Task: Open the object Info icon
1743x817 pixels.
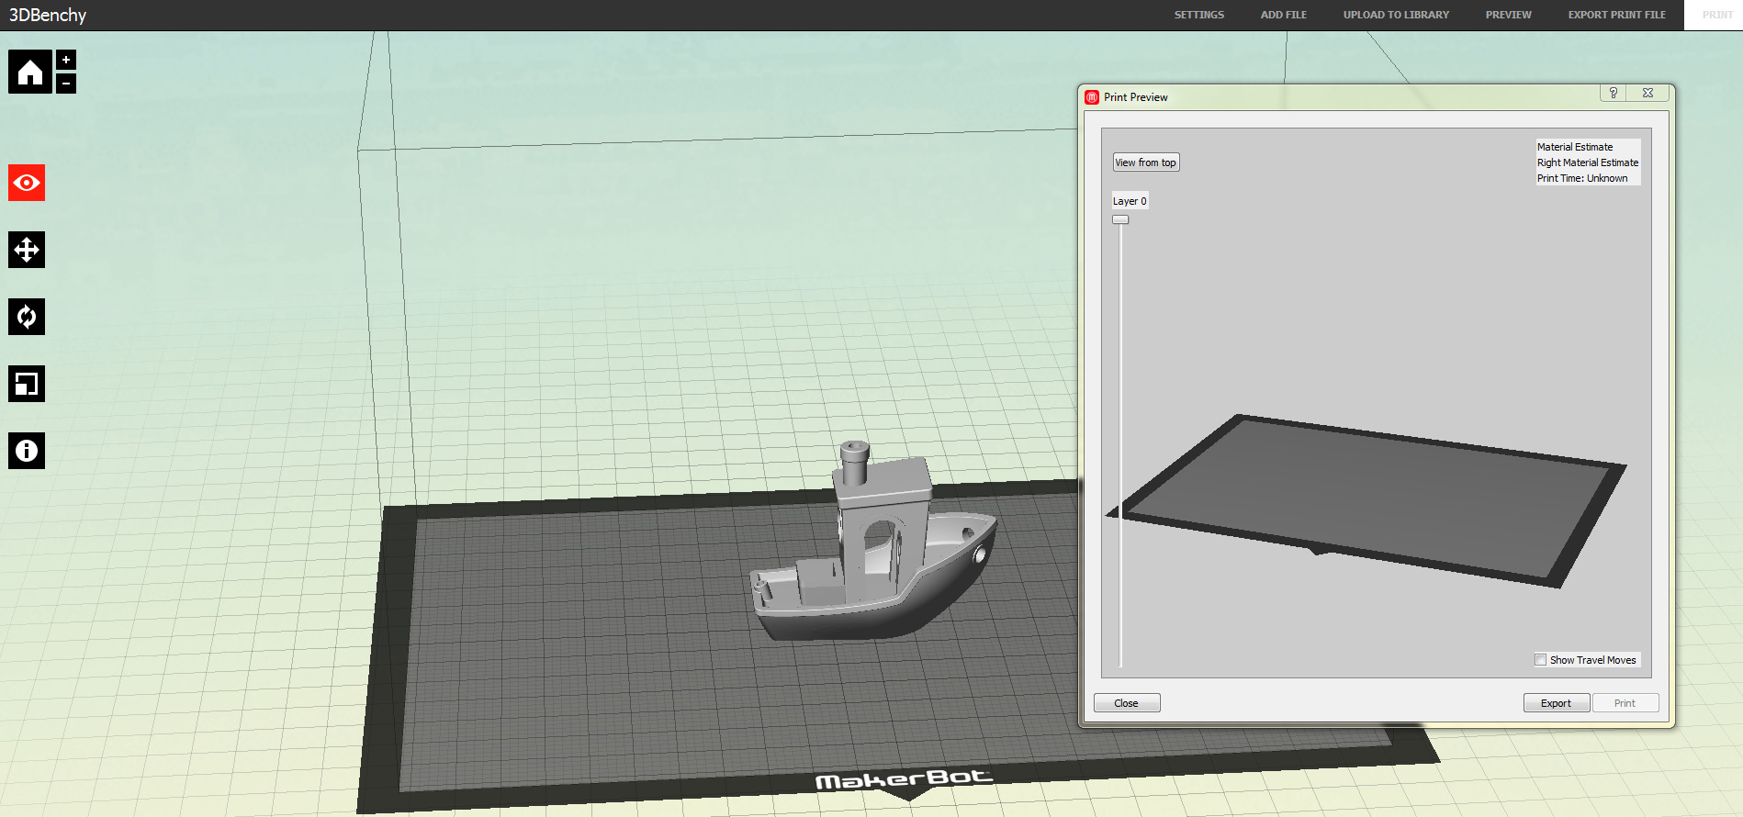Action: coord(27,451)
